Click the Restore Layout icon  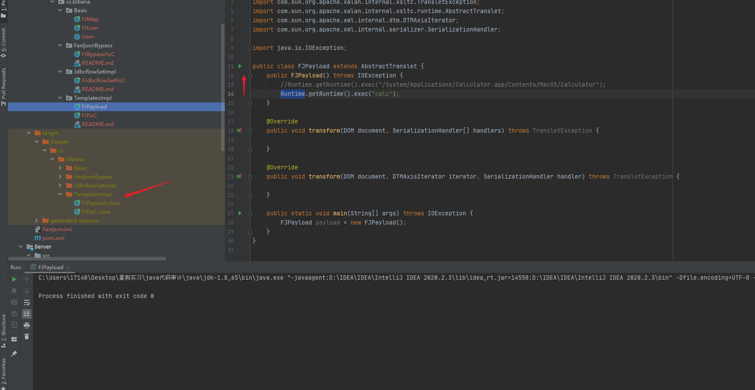(14, 339)
